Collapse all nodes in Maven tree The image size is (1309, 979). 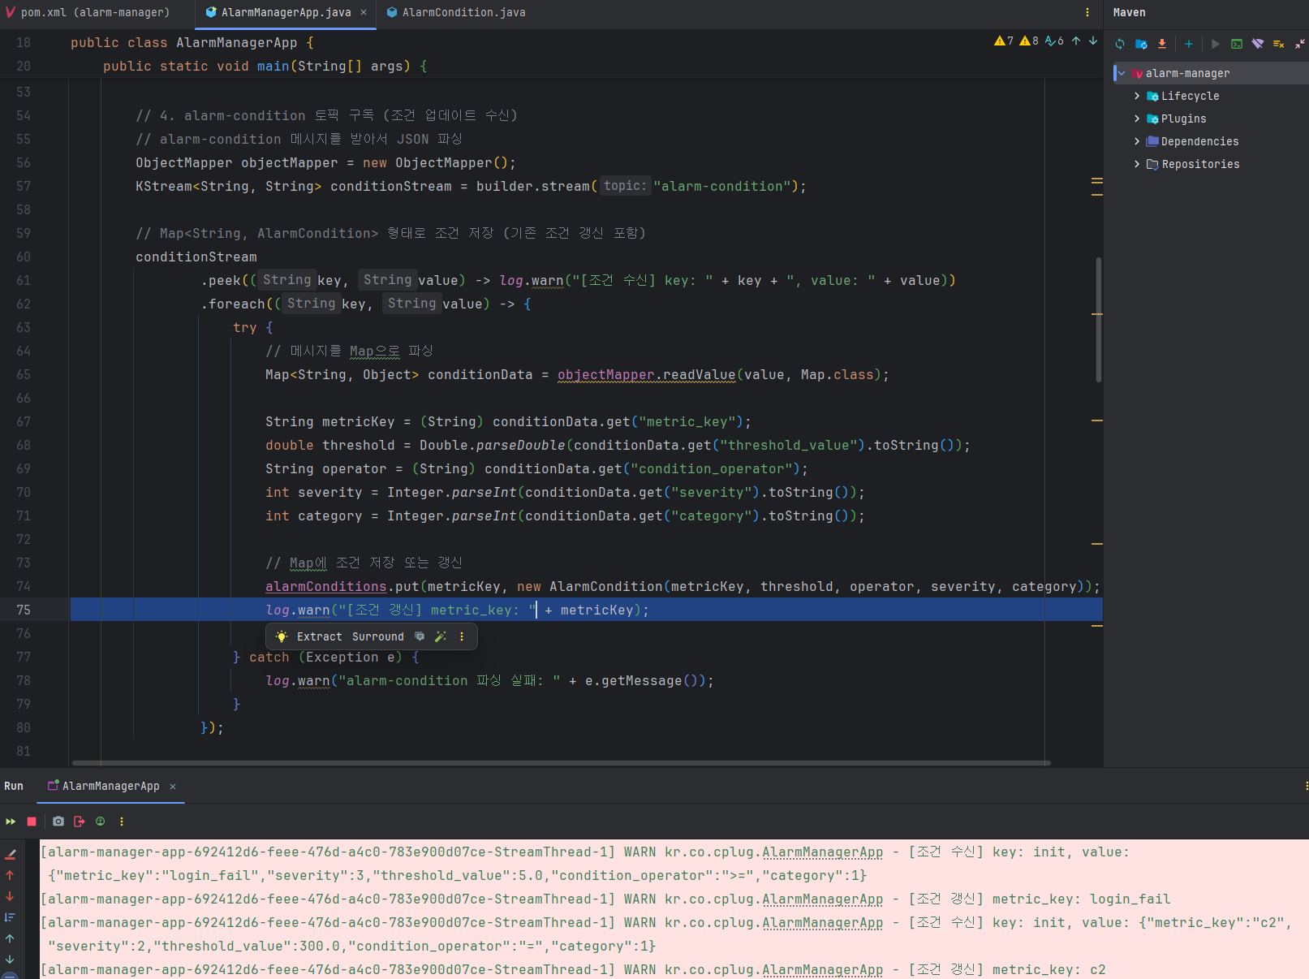[x=1300, y=44]
